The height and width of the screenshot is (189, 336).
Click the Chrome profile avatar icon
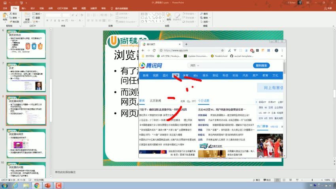click(276, 50)
